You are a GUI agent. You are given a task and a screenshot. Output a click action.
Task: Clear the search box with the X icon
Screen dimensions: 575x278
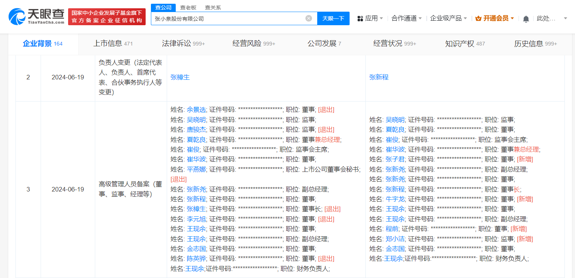(x=309, y=18)
